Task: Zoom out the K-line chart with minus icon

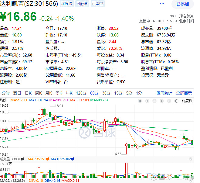Action: click(x=154, y=101)
